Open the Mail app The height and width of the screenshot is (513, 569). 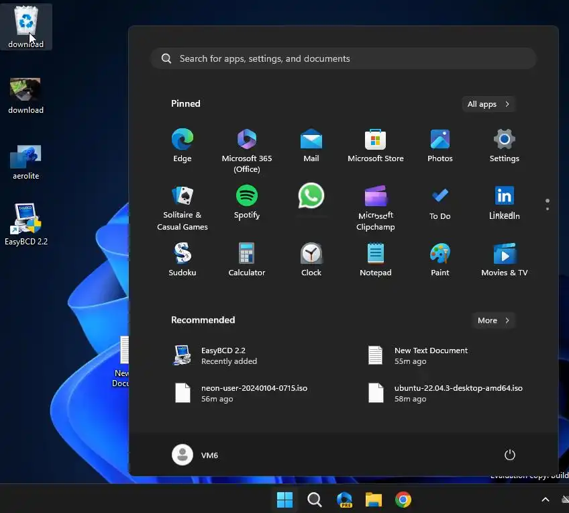[x=311, y=145]
